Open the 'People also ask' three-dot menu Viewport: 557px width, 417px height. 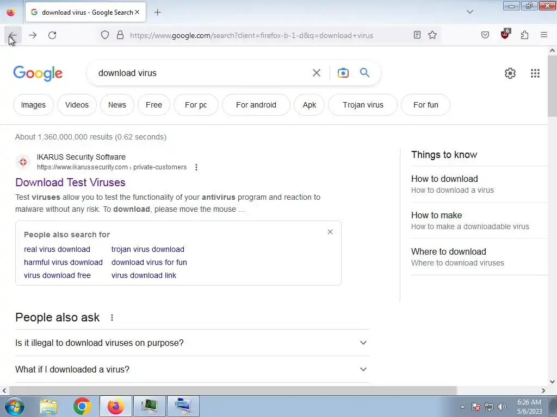112,318
